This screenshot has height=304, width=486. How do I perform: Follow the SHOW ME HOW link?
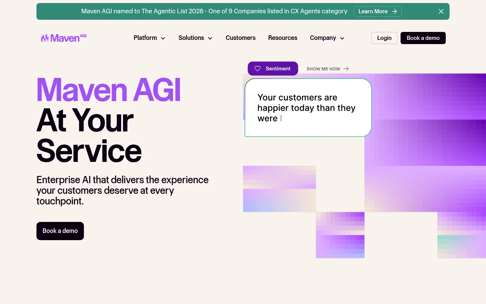click(327, 69)
